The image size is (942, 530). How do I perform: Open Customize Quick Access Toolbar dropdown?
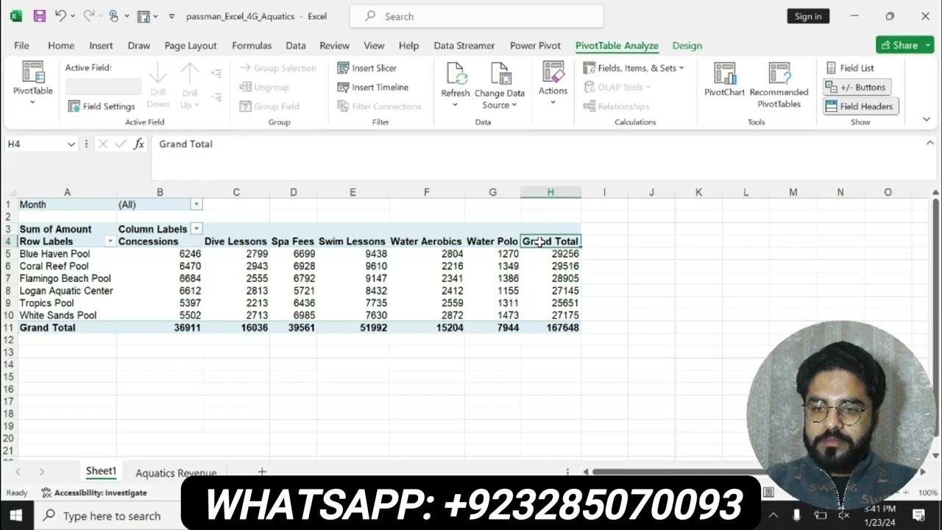tap(171, 16)
